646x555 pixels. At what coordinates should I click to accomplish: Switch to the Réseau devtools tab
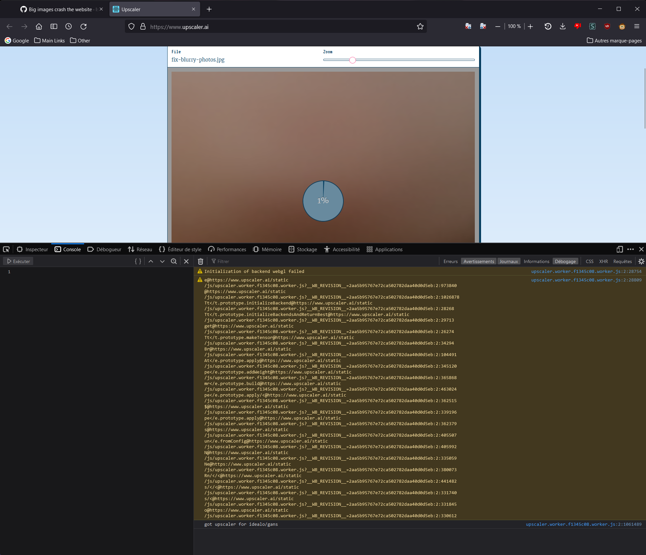click(140, 249)
